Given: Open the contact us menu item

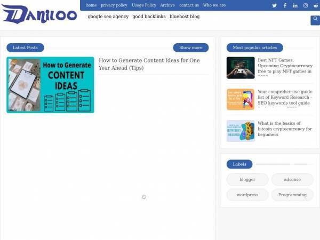Looking at the screenshot, I should (189, 5).
